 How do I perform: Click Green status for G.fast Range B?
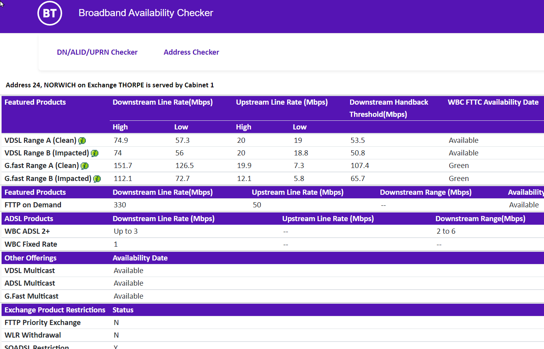pyautogui.click(x=459, y=179)
